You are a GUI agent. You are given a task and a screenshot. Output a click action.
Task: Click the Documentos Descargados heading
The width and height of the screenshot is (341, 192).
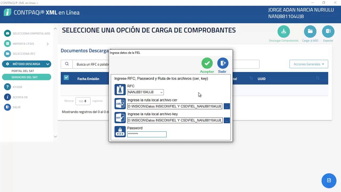[85, 51]
